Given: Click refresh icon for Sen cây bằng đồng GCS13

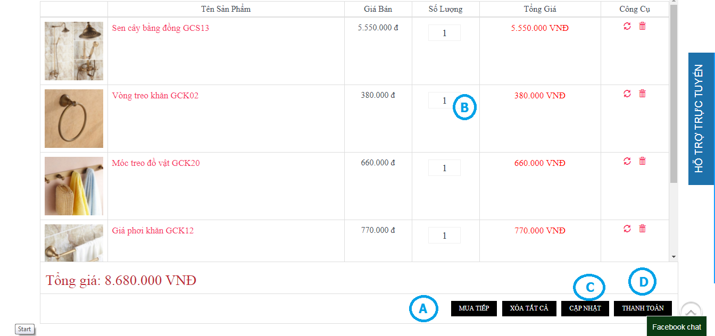Looking at the screenshot, I should 627,26.
